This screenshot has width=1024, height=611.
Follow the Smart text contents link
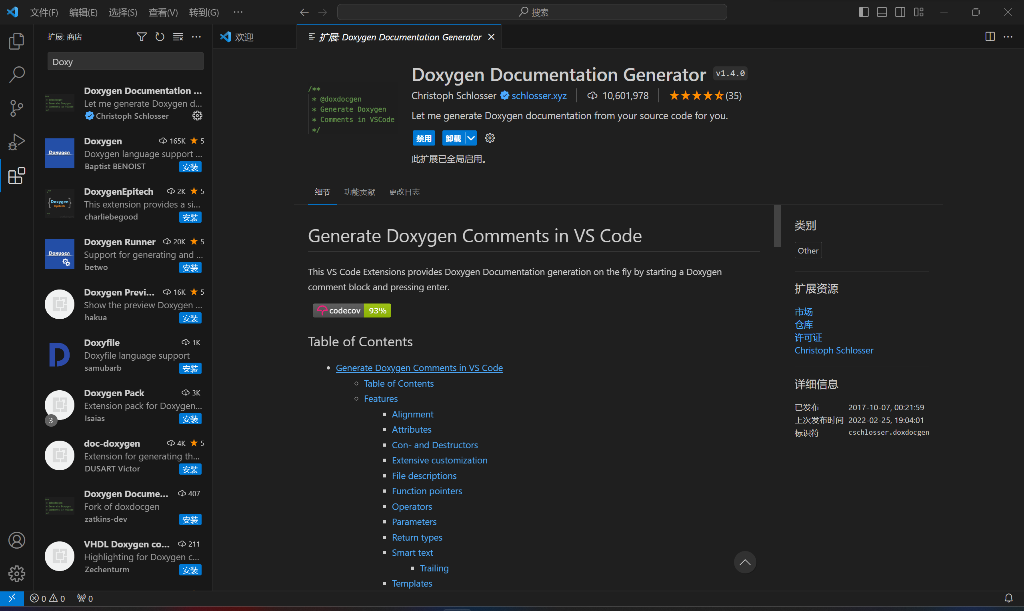coord(412,553)
